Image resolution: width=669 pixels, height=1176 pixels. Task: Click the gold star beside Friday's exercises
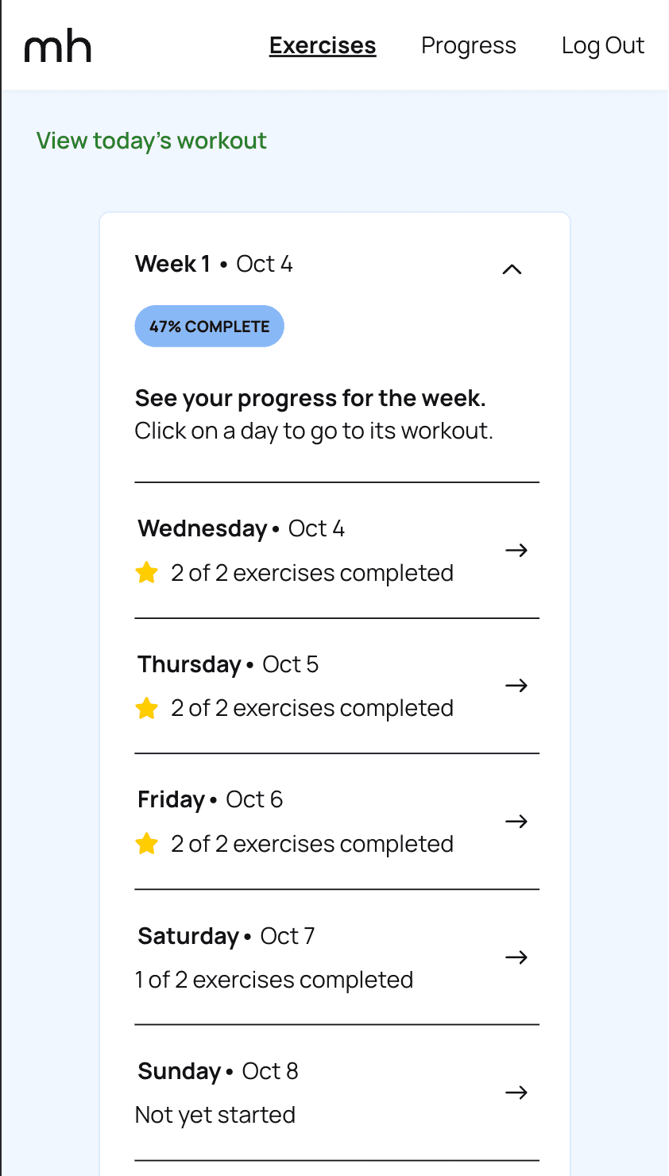pos(147,843)
